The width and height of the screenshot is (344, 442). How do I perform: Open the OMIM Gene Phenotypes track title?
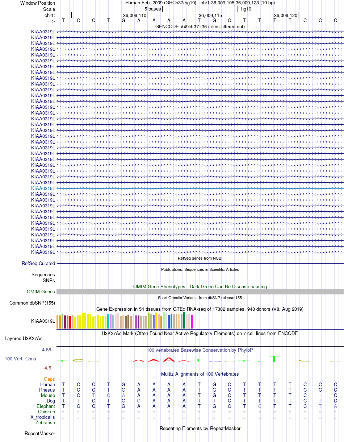click(200, 286)
